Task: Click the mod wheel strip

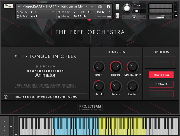Action: pyautogui.click(x=16, y=126)
